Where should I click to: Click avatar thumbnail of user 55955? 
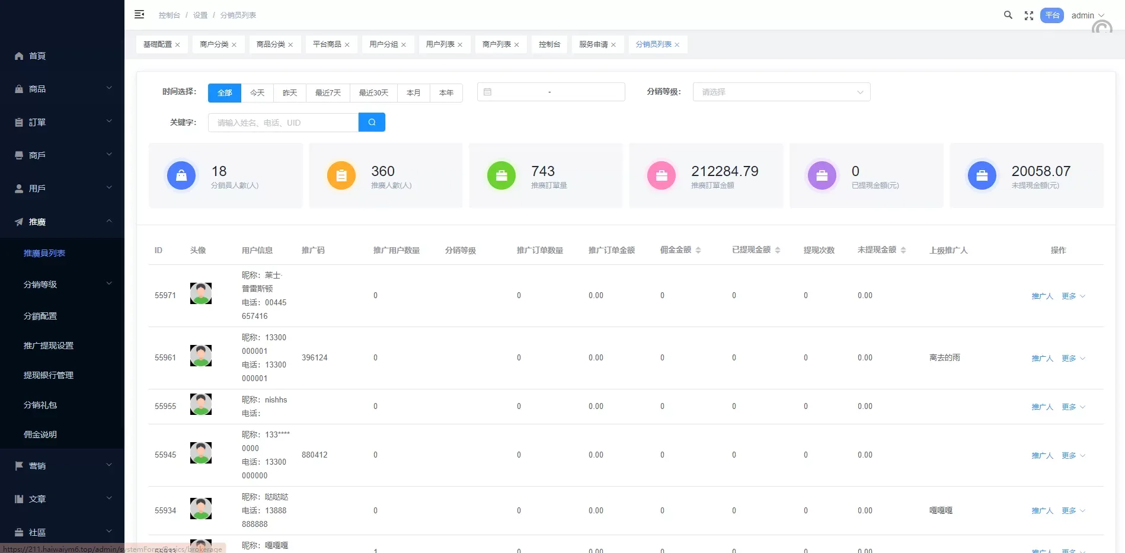201,404
